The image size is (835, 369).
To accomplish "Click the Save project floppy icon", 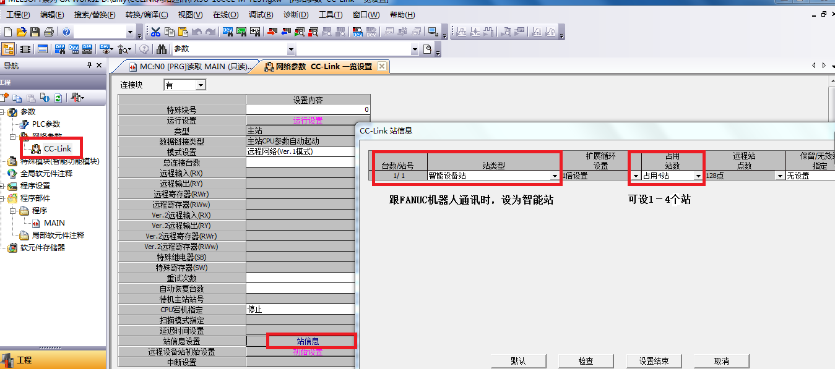I will [35, 32].
